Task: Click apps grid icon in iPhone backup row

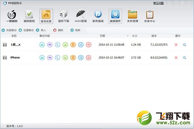Action: pos(81,57)
